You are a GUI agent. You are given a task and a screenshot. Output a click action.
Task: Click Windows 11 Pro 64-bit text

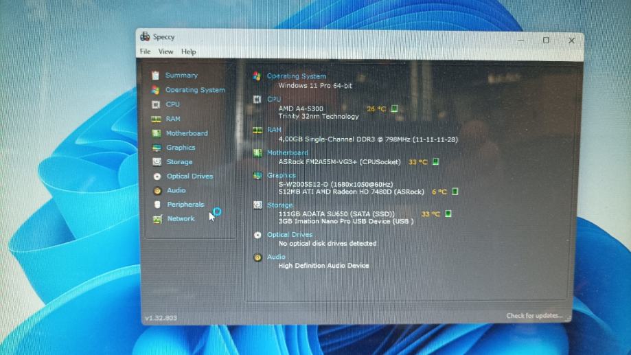(315, 86)
